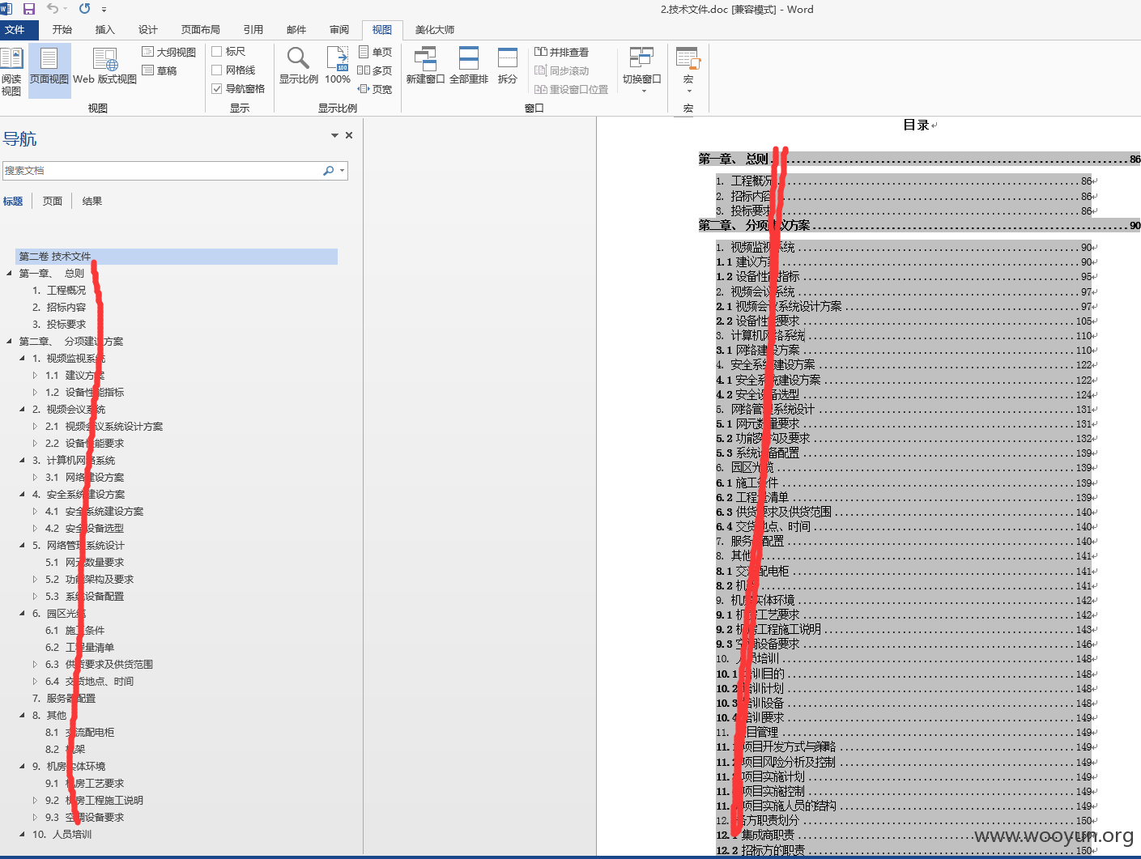Image resolution: width=1141 pixels, height=859 pixels.
Task: Open search options dropdown arrow
Action: pos(343,171)
